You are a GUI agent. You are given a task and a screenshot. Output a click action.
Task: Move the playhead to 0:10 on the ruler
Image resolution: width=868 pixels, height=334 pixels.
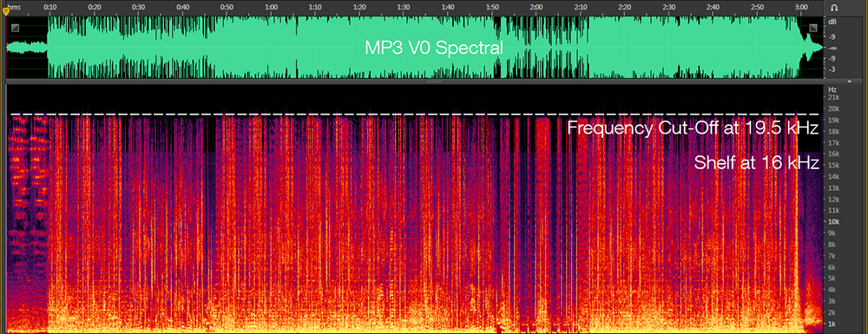click(49, 7)
